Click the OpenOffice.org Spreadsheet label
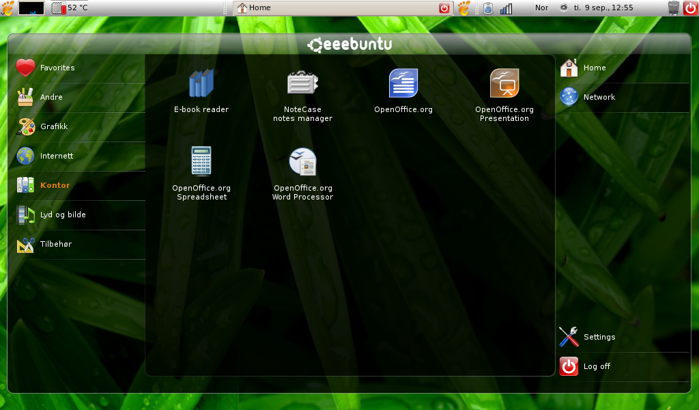The image size is (699, 410). [201, 192]
